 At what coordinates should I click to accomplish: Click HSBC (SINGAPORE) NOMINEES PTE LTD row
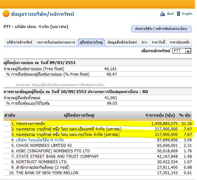pos(98,151)
